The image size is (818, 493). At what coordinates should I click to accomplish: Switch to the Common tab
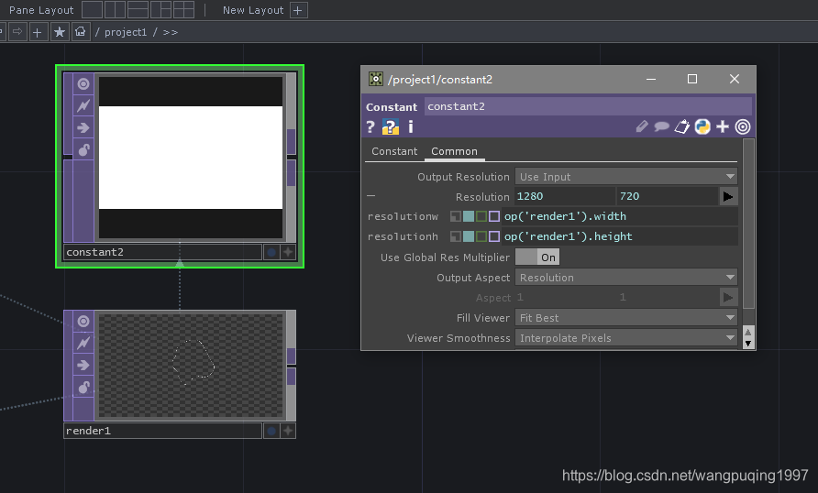coord(454,151)
